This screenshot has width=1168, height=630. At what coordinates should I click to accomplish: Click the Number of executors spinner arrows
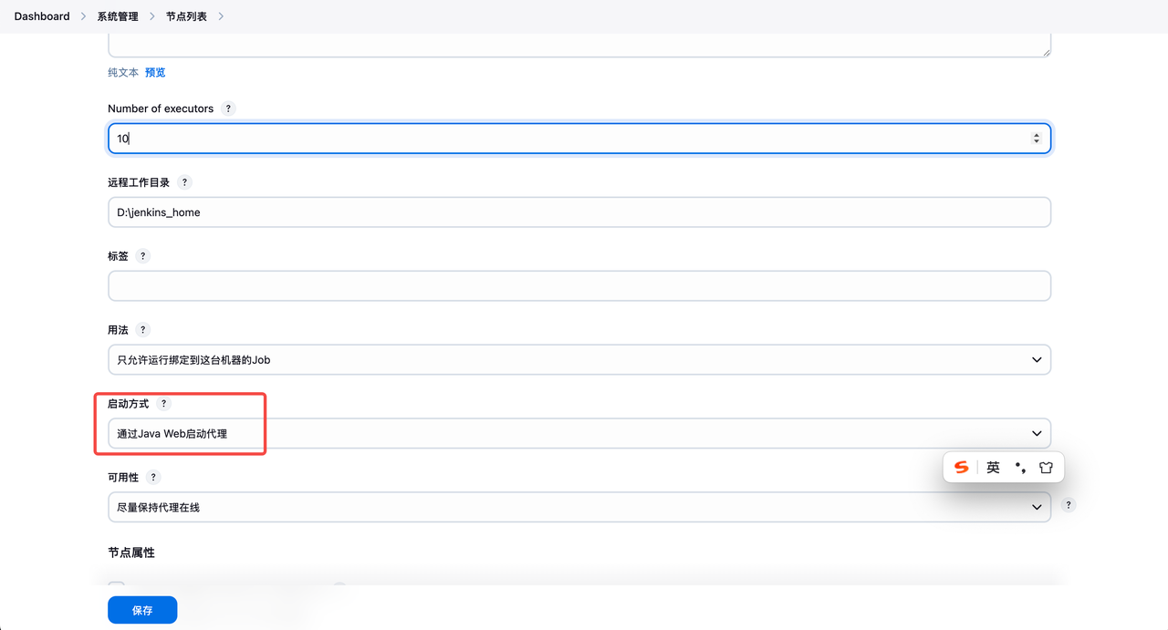pos(1036,139)
